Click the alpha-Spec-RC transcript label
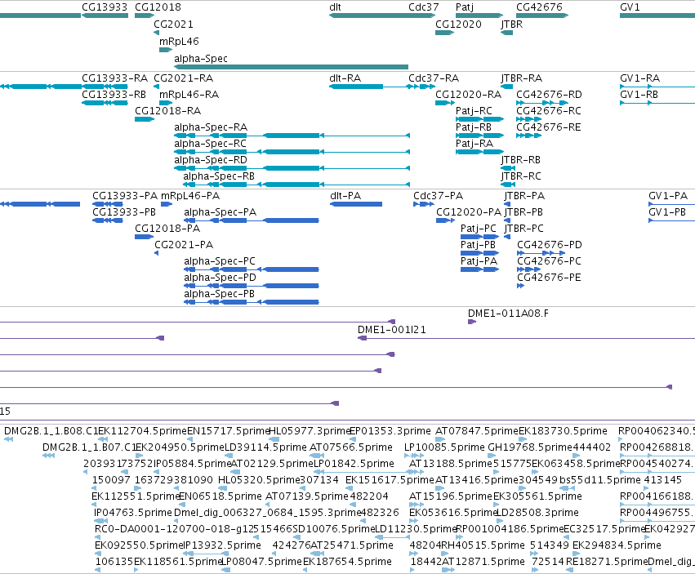695x574 pixels. point(210,144)
